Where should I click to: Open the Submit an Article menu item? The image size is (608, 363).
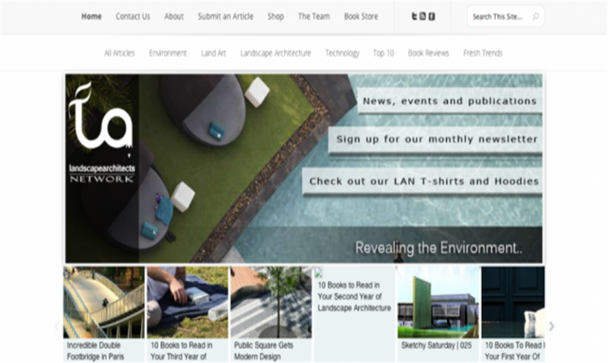click(x=225, y=17)
